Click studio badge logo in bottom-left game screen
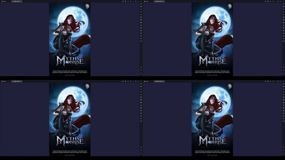 87,86
